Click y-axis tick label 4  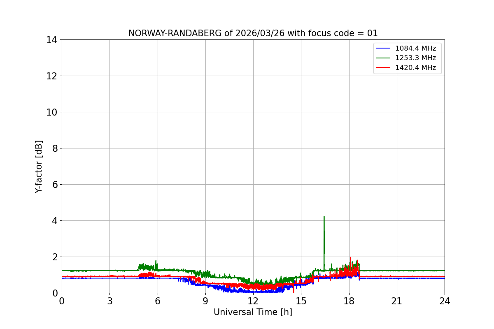pyautogui.click(x=54, y=221)
